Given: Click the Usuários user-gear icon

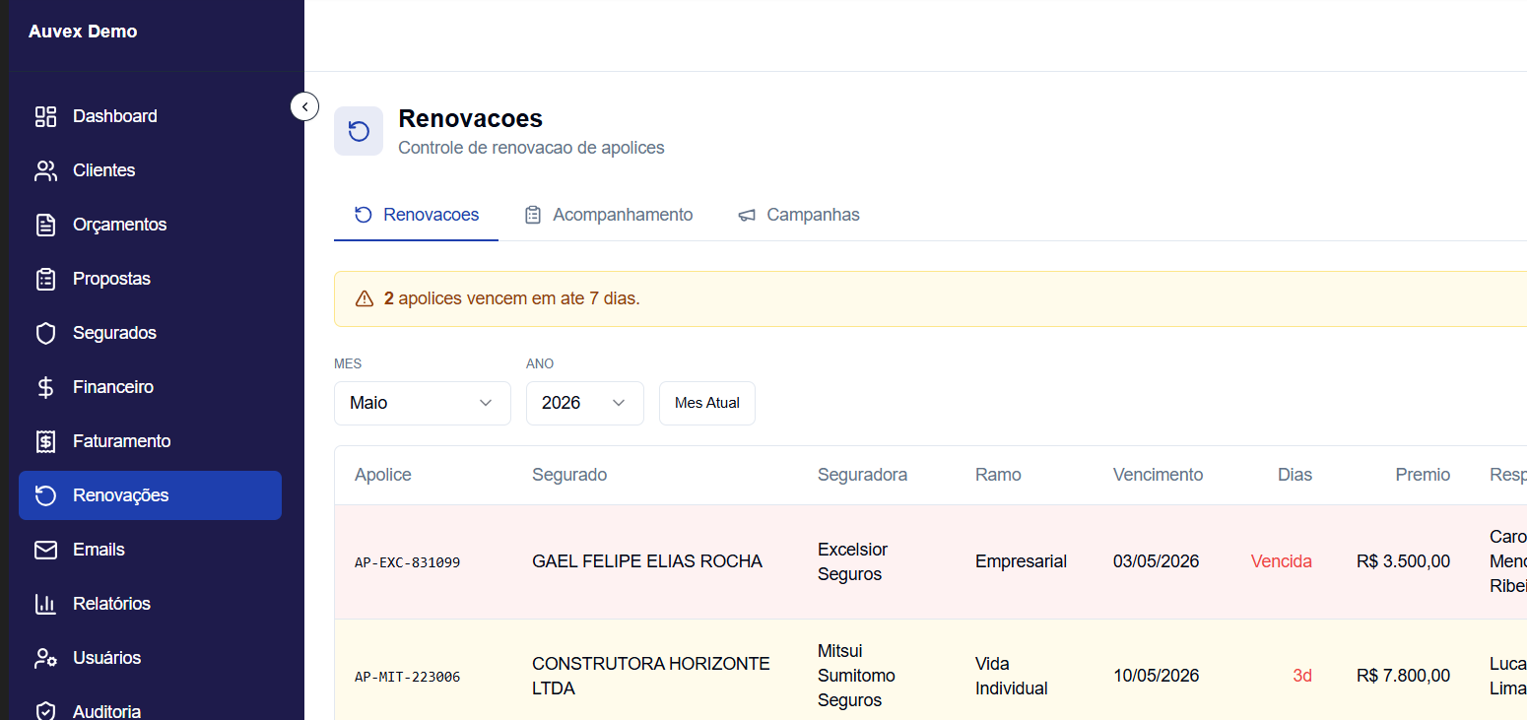Looking at the screenshot, I should pyautogui.click(x=45, y=658).
